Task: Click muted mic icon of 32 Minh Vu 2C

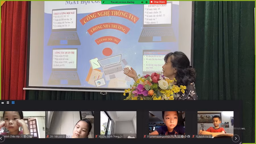Action: (193, 136)
